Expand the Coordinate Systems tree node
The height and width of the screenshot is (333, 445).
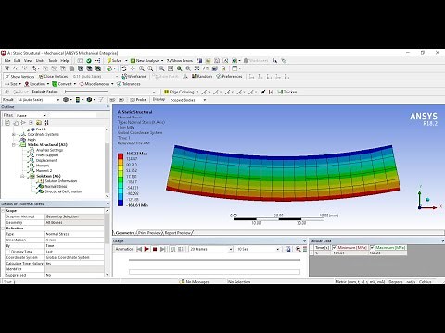pyautogui.click(x=14, y=134)
